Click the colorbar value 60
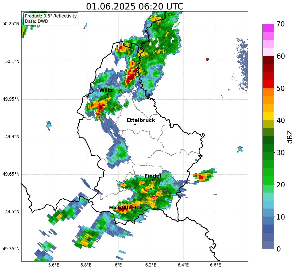Image resolution: width=296 pixels, height=270 pixels. (280, 56)
